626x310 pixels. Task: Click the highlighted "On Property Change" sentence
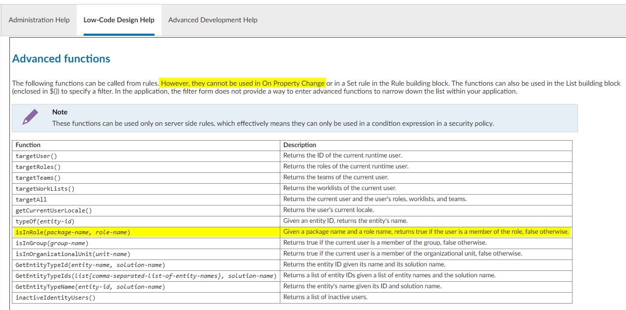(243, 83)
